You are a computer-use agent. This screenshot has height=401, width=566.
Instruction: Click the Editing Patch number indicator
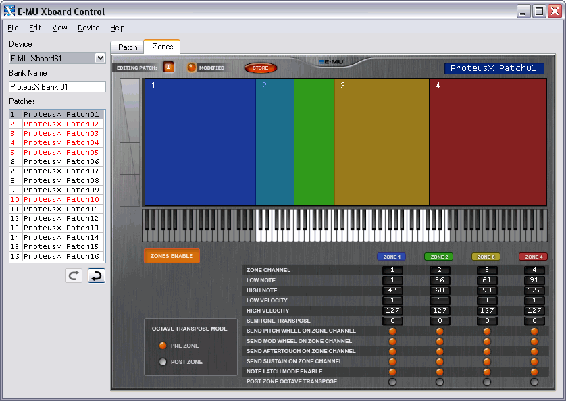coord(168,67)
